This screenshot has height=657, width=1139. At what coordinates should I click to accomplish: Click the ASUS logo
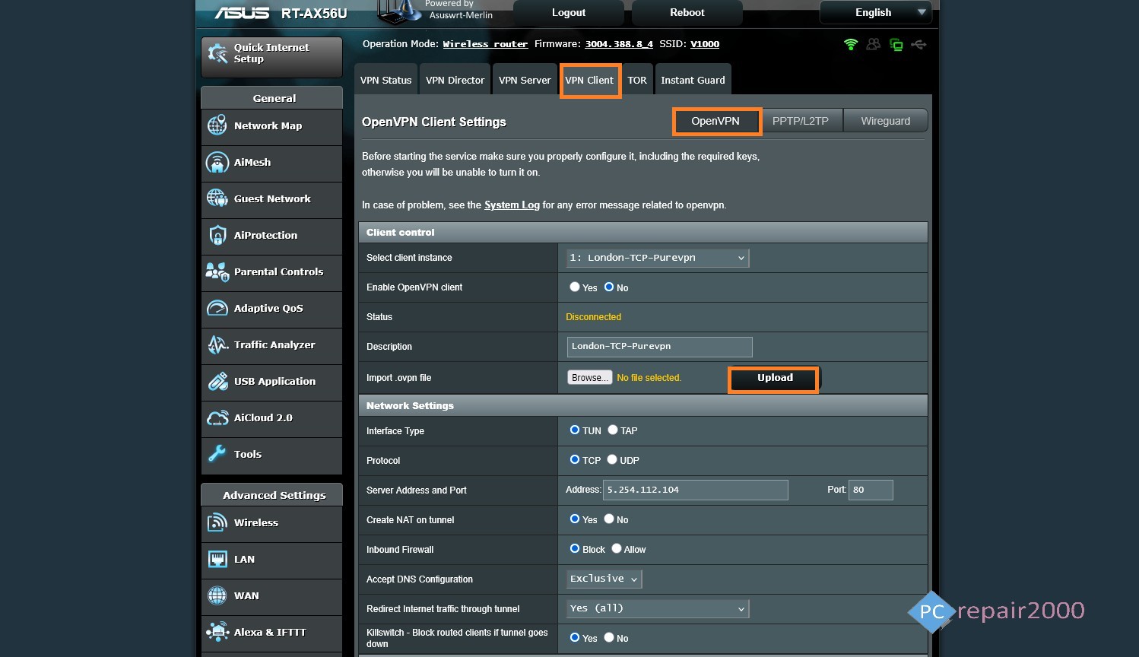tap(242, 13)
